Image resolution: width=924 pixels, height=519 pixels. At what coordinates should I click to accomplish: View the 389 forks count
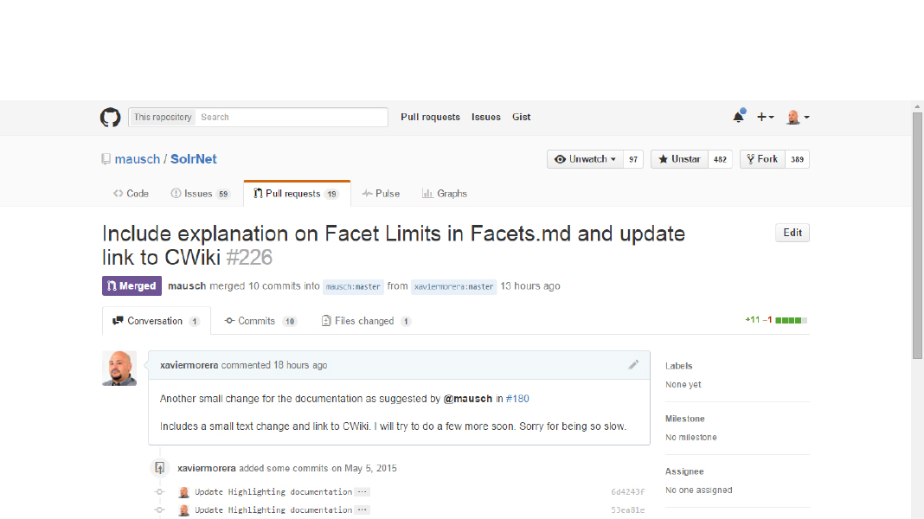coord(797,159)
